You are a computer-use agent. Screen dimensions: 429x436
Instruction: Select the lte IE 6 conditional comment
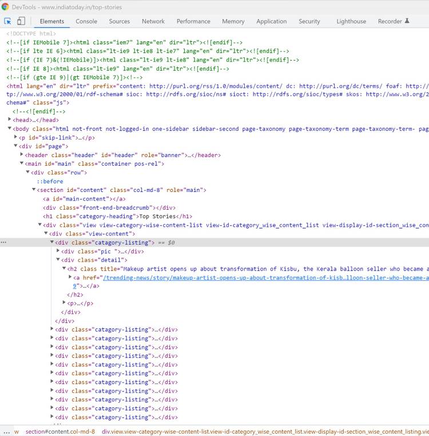[x=148, y=51]
